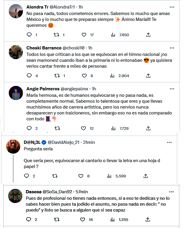Share Dasosa's tweet

[148, 219]
